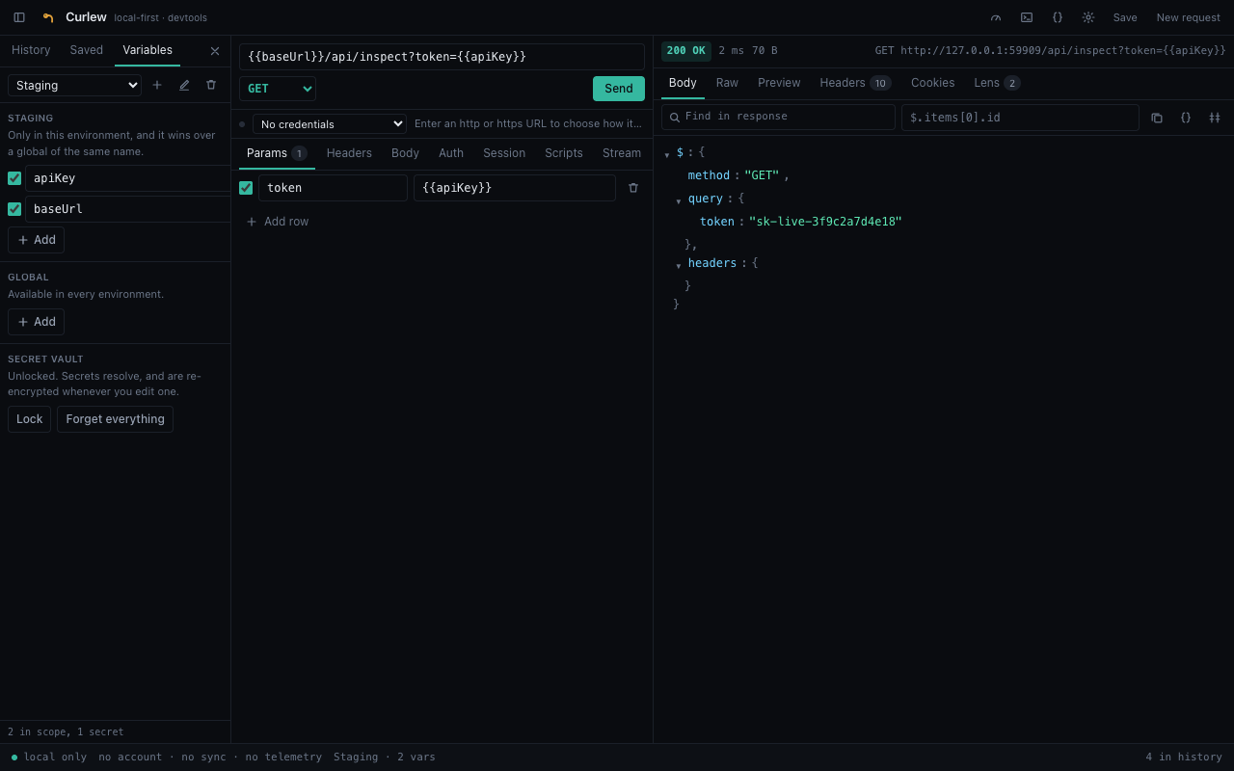Open the Session tab

(504, 153)
